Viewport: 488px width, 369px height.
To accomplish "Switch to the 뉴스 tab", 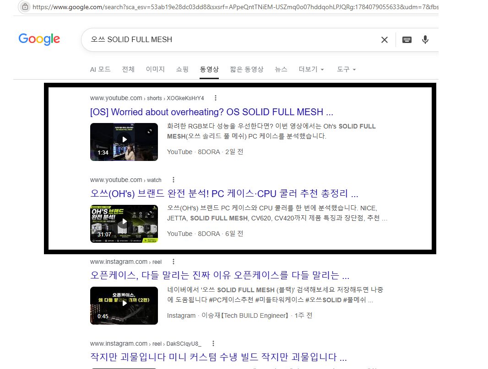I will (x=281, y=70).
